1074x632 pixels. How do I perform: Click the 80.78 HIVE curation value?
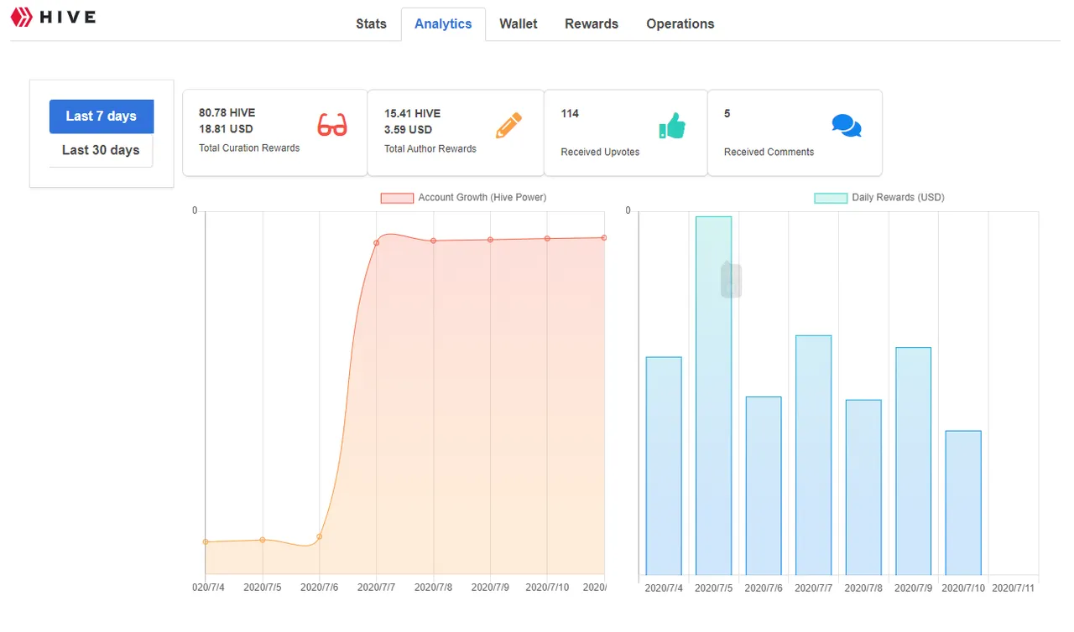pos(227,112)
